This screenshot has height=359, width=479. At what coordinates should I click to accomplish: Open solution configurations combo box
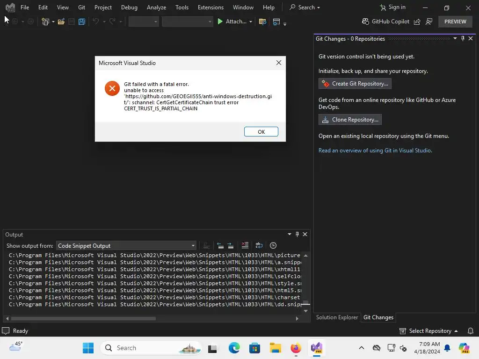click(x=144, y=22)
